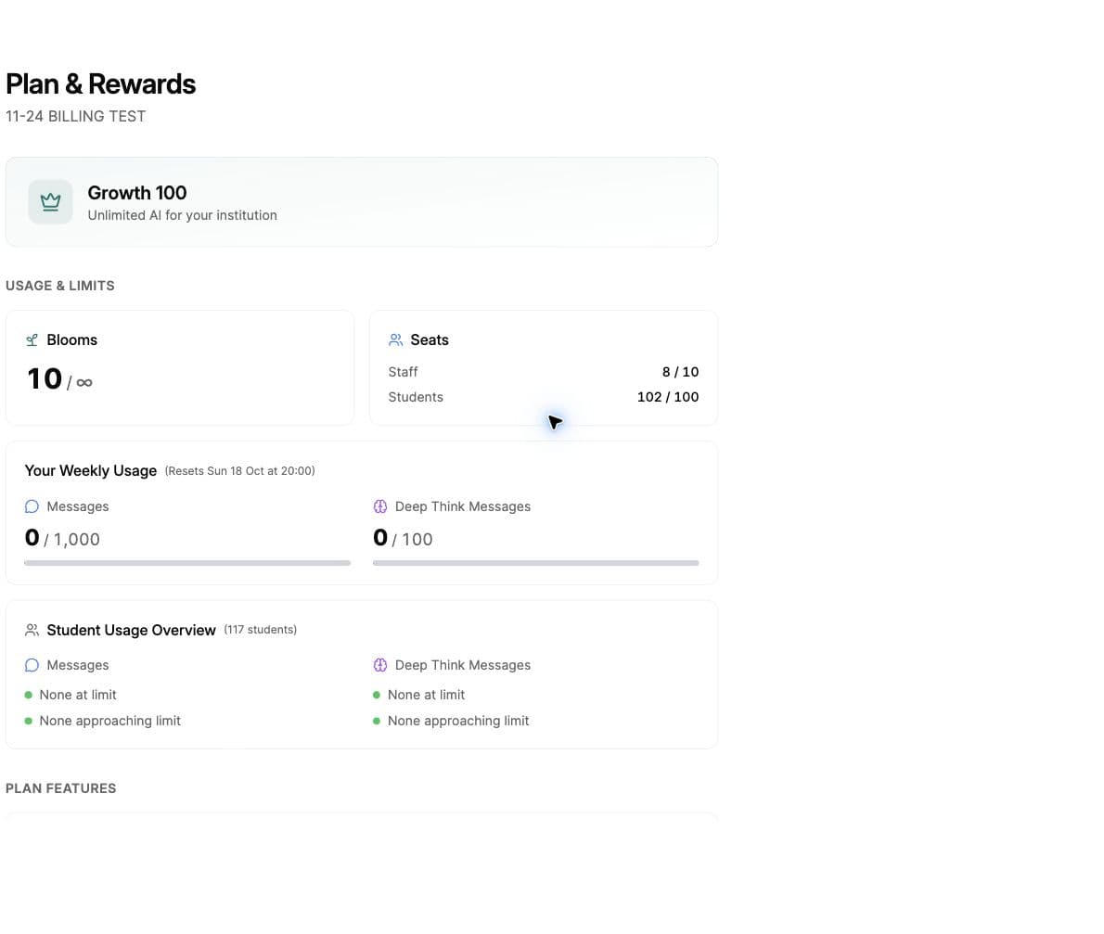Click 'Unlimited AI for your institution' text
Screen dimensions: 1104x934
click(183, 215)
